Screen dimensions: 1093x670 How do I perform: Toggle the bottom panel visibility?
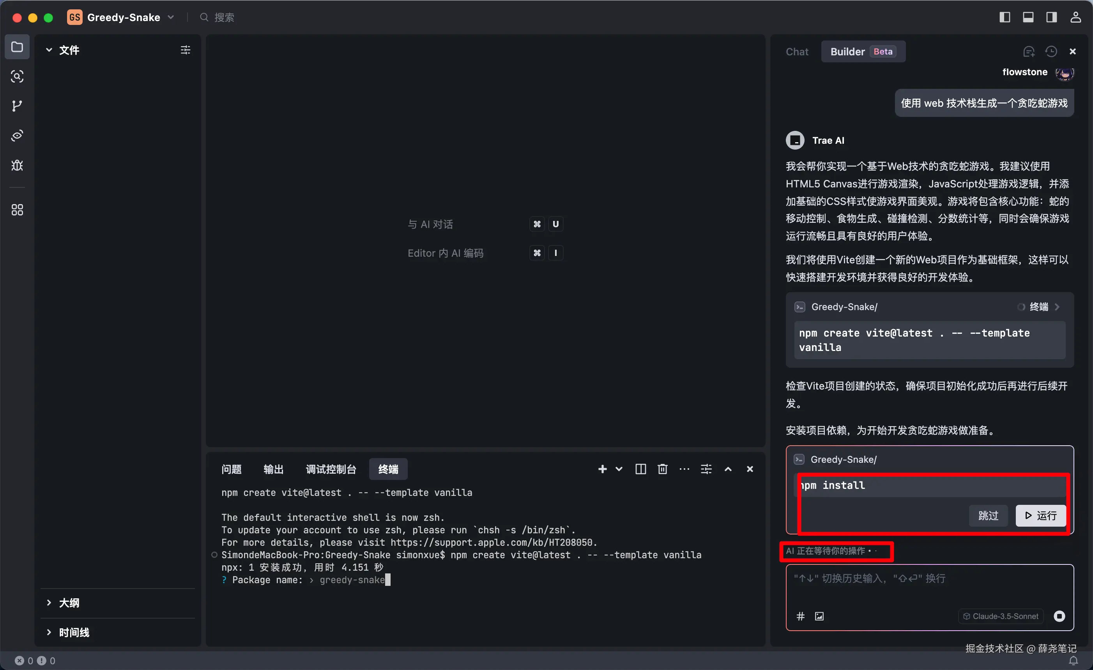pos(1028,17)
